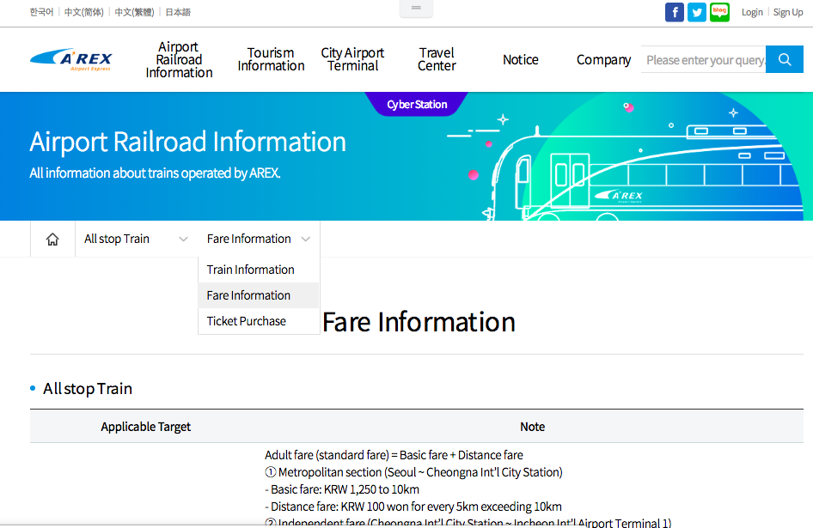Visit the AREX Naver blog
This screenshot has width=813, height=528.
point(718,12)
